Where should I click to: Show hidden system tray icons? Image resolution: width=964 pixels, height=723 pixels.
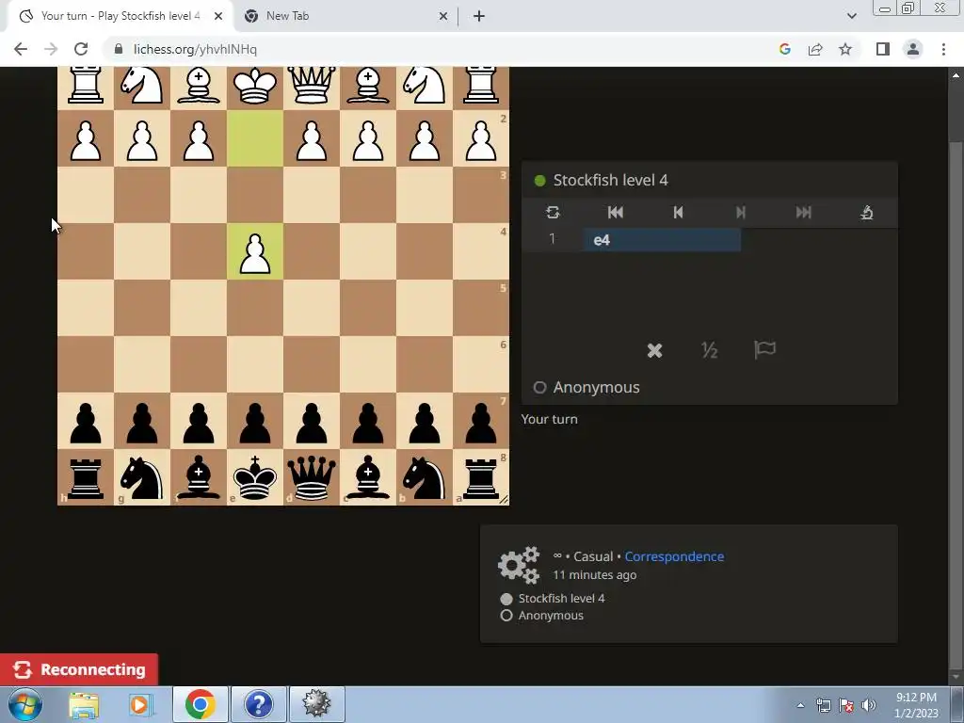click(x=800, y=705)
